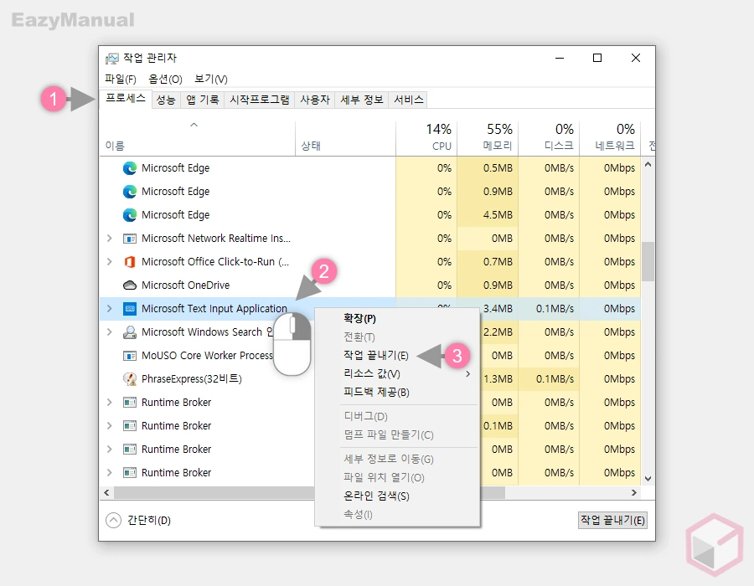Click the MoUSO Core Worker Process icon
The image size is (754, 586).
(x=129, y=355)
